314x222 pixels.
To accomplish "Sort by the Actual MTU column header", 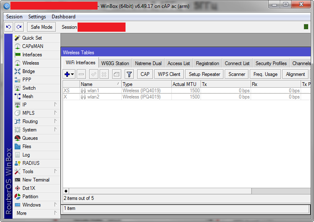I will click(x=186, y=84).
